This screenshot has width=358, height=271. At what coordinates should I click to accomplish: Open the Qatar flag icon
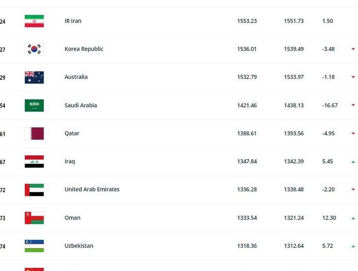click(34, 134)
